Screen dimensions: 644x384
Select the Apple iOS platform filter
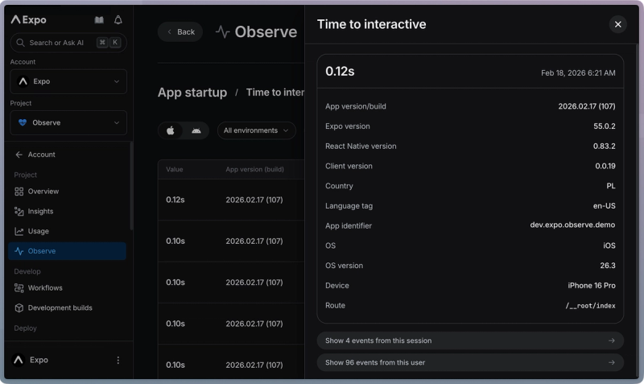(171, 130)
